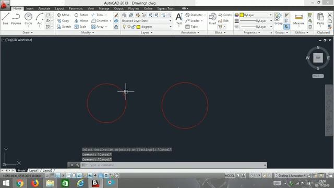Open the Parametric ribbon tab
Image resolution: width=334 pixels, height=188 pixels.
[x=76, y=8]
